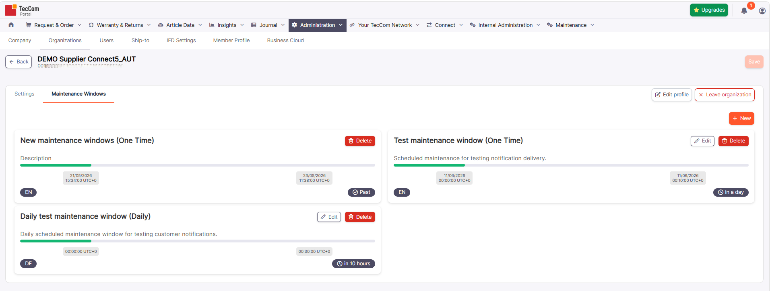This screenshot has height=291, width=770.
Task: Click progress bar of Daily test maintenance card
Action: click(198, 241)
